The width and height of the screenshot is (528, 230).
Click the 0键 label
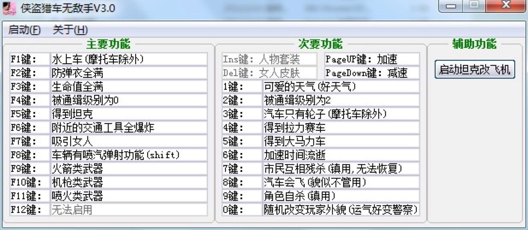click(x=242, y=210)
